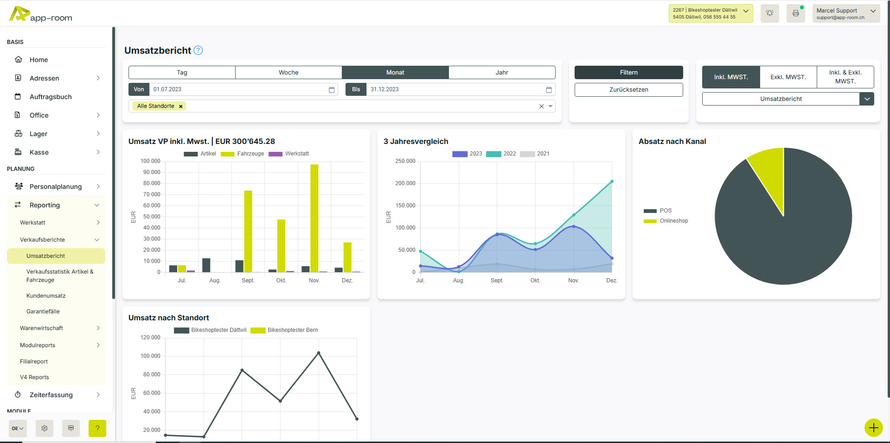
Task: Click the help icon next to Umsatzbericht title
Action: coord(198,50)
